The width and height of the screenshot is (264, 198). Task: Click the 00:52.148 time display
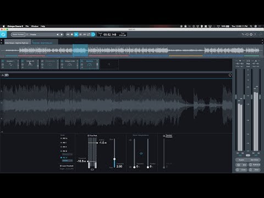[x=109, y=35]
